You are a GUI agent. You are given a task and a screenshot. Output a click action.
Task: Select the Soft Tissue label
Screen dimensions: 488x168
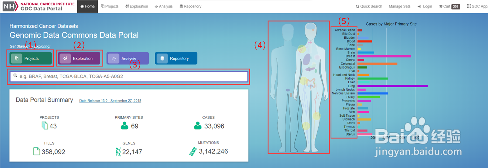(x=347, y=116)
